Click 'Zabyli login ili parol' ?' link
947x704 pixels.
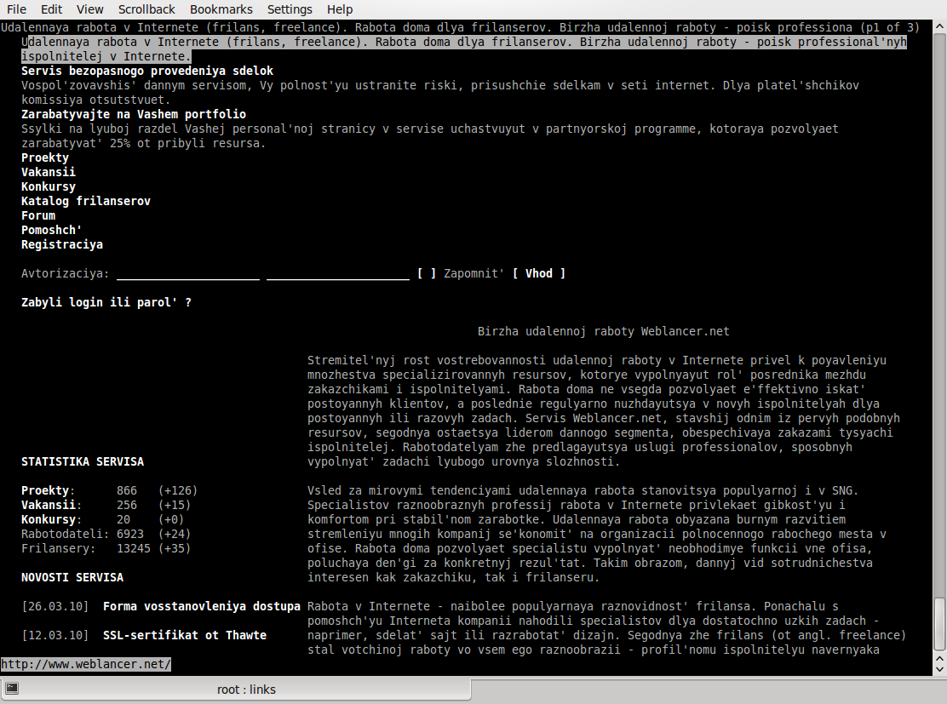tap(106, 302)
